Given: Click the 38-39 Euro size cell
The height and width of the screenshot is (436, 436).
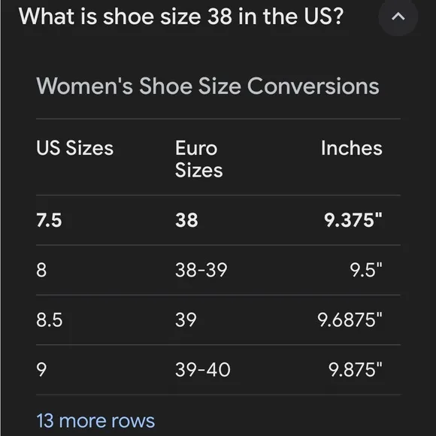Looking at the screenshot, I should [201, 270].
